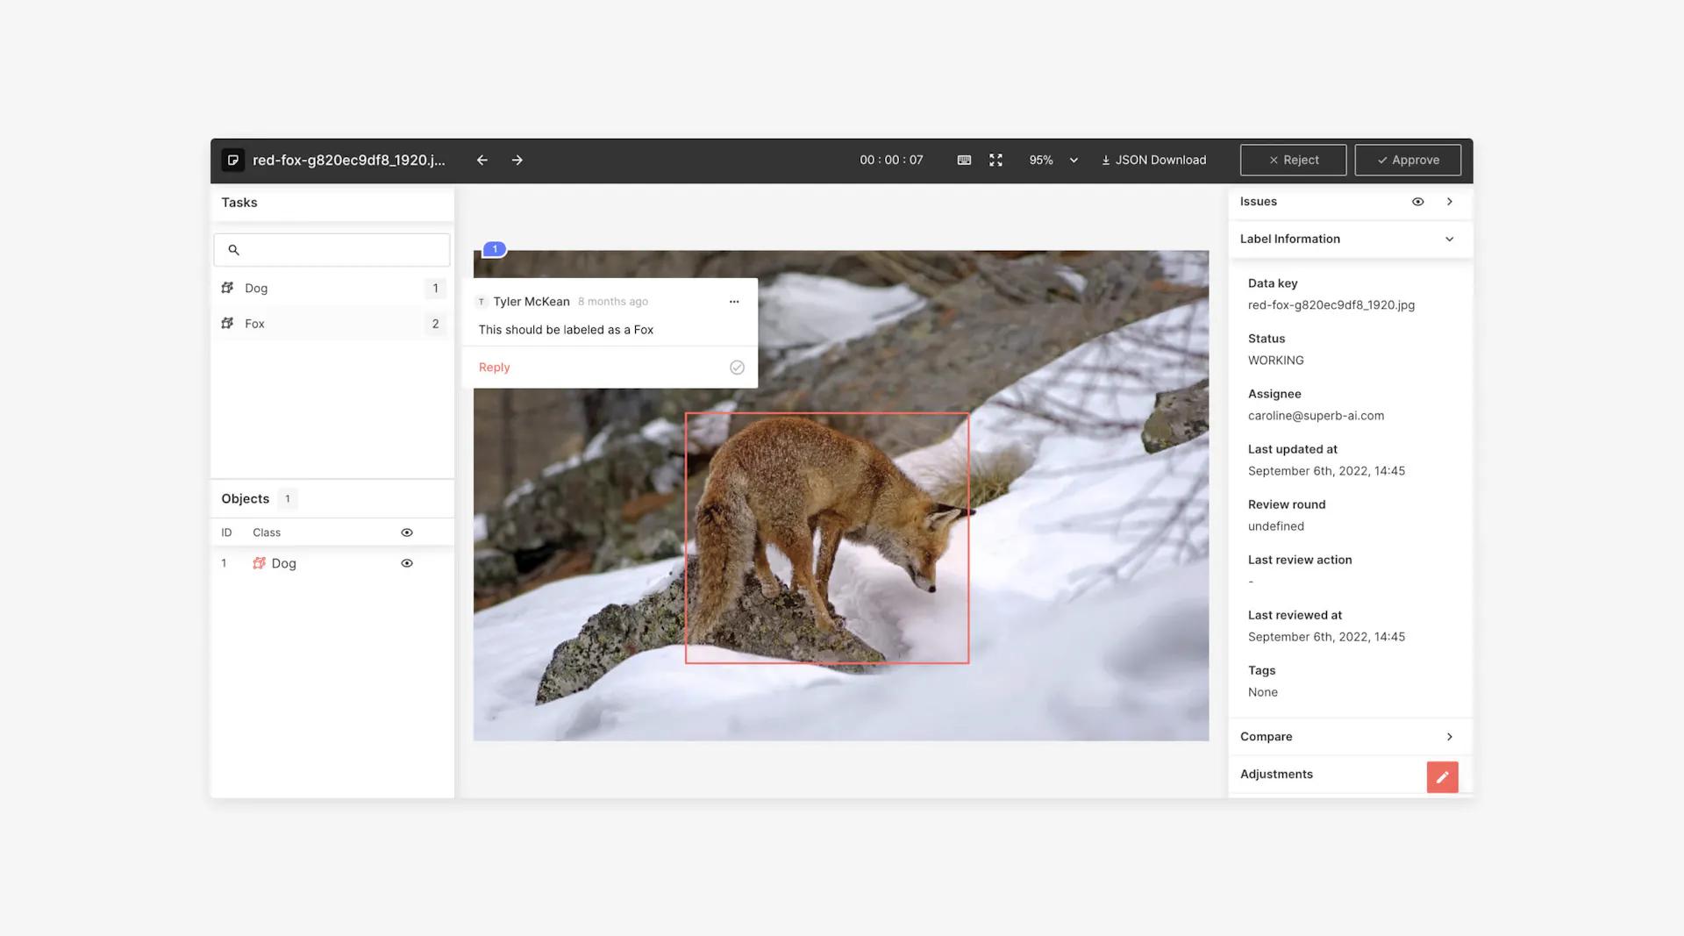1684x936 pixels.
Task: Click the data key red-fox-g820ec9df8_1920.jpg
Action: (x=1331, y=305)
